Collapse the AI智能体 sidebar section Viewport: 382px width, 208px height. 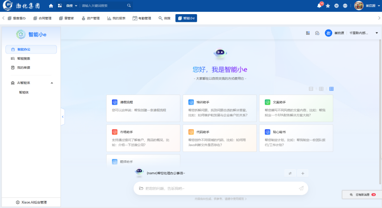[x=52, y=83]
